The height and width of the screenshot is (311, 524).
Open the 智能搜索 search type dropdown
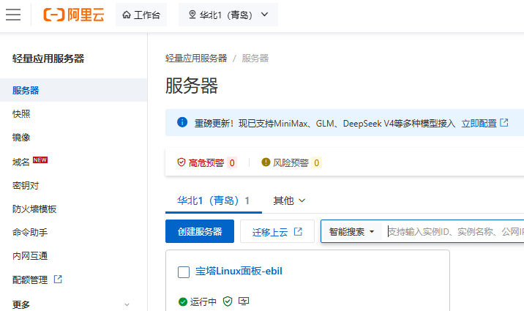pos(351,231)
